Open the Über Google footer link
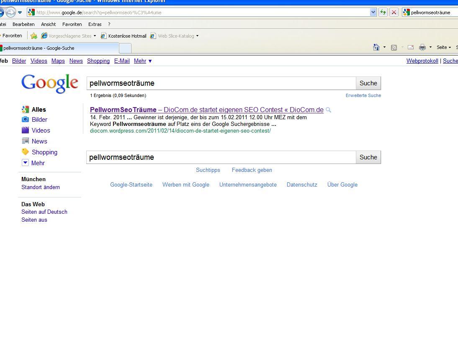Screen dimensions: 458x343 tap(342, 184)
